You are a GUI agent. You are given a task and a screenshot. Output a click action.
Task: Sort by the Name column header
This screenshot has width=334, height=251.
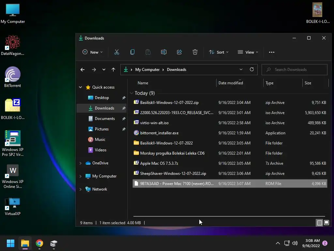[x=143, y=83]
